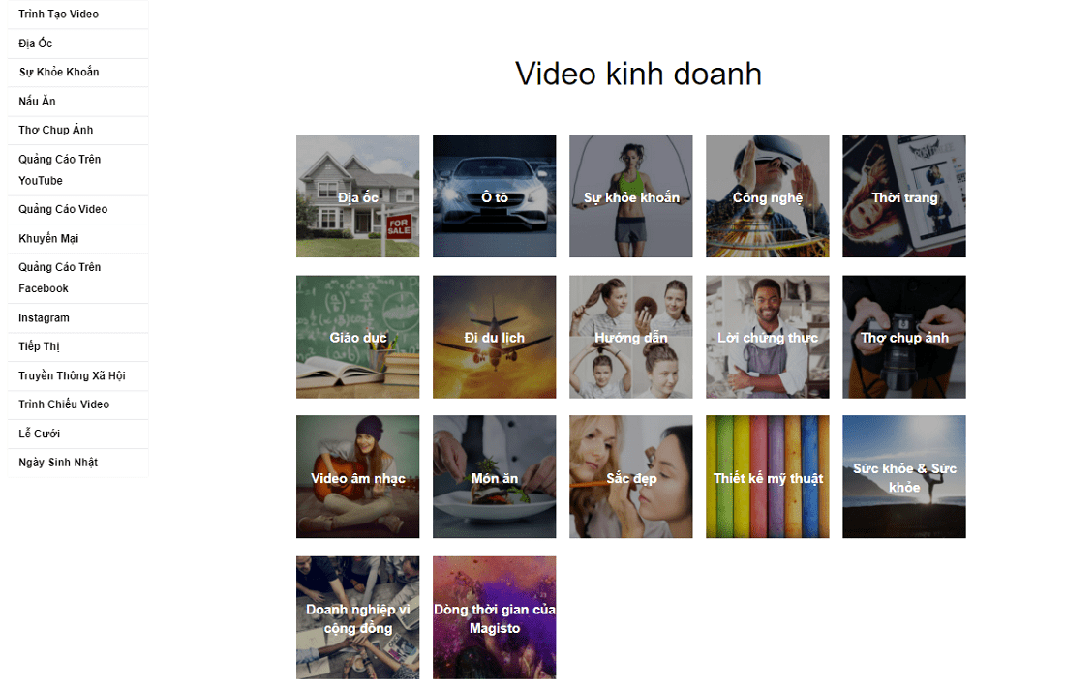Open Instagram from the sidebar menu
Viewport: 1065px width, 688px height.
(x=44, y=317)
